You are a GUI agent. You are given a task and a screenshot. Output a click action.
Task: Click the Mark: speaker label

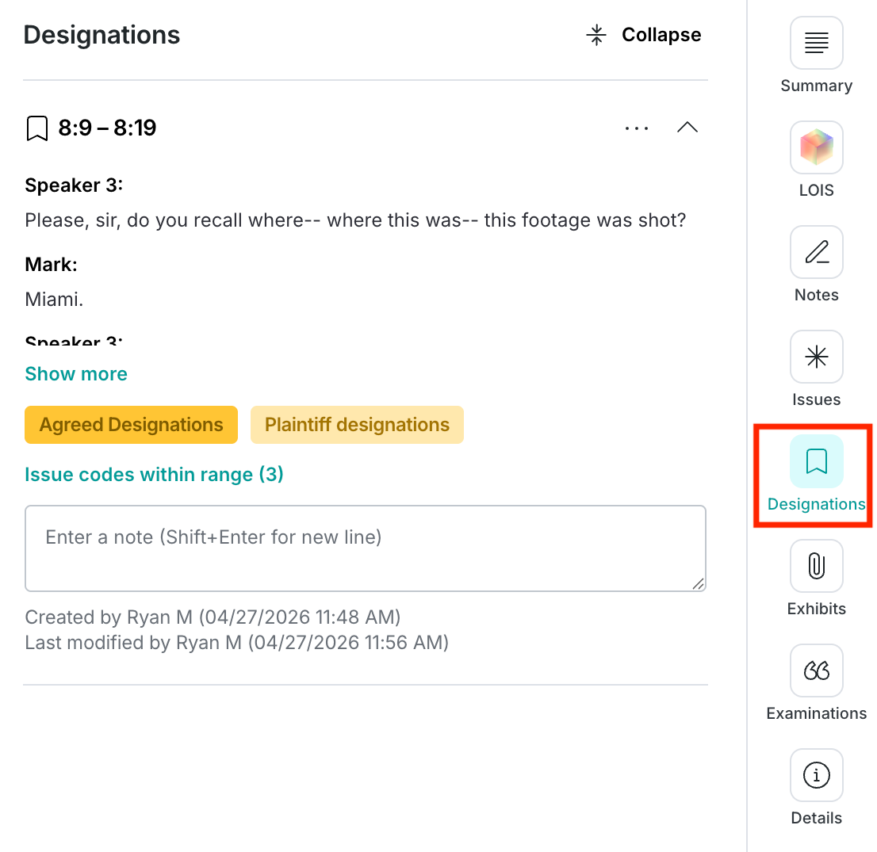(x=51, y=265)
